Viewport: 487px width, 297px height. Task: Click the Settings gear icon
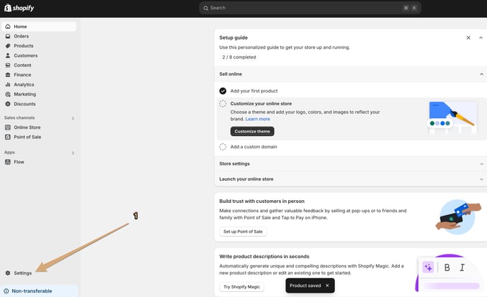[x=8, y=273]
